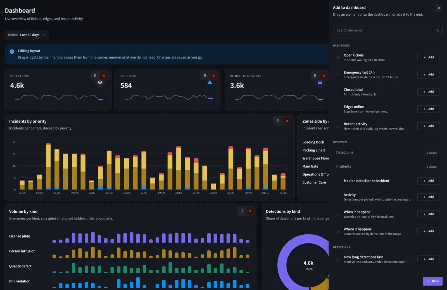
Task: Click the Incidents by priority drag handle
Action: click(x=278, y=121)
